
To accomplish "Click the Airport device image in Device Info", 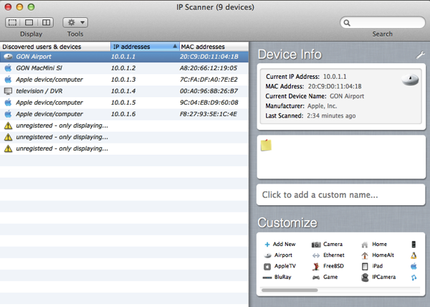I will (410, 80).
